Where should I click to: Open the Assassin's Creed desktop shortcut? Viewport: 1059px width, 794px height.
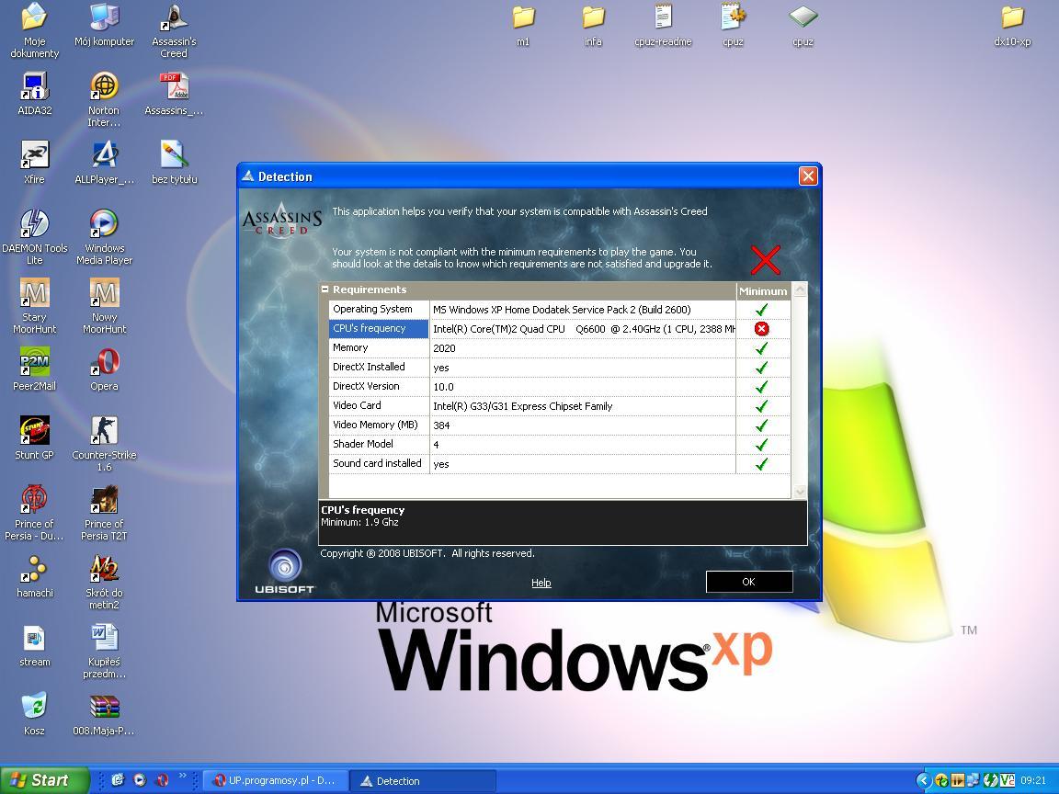click(x=174, y=30)
